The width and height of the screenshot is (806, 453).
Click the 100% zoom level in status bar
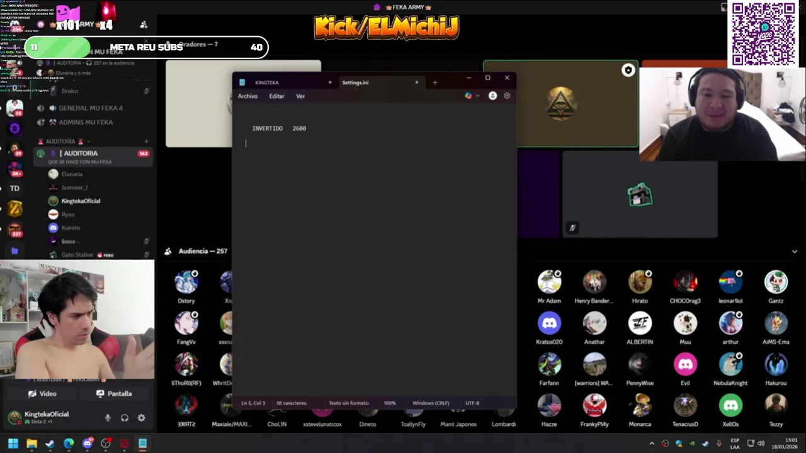coord(390,403)
